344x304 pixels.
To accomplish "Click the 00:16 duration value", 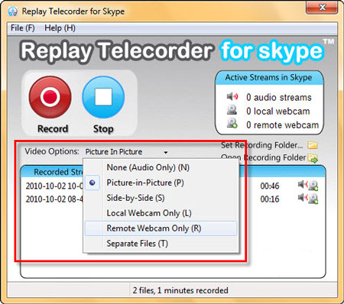I will (270, 199).
